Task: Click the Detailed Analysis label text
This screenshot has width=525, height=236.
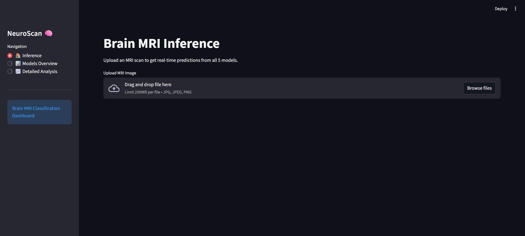Action: (x=40, y=71)
